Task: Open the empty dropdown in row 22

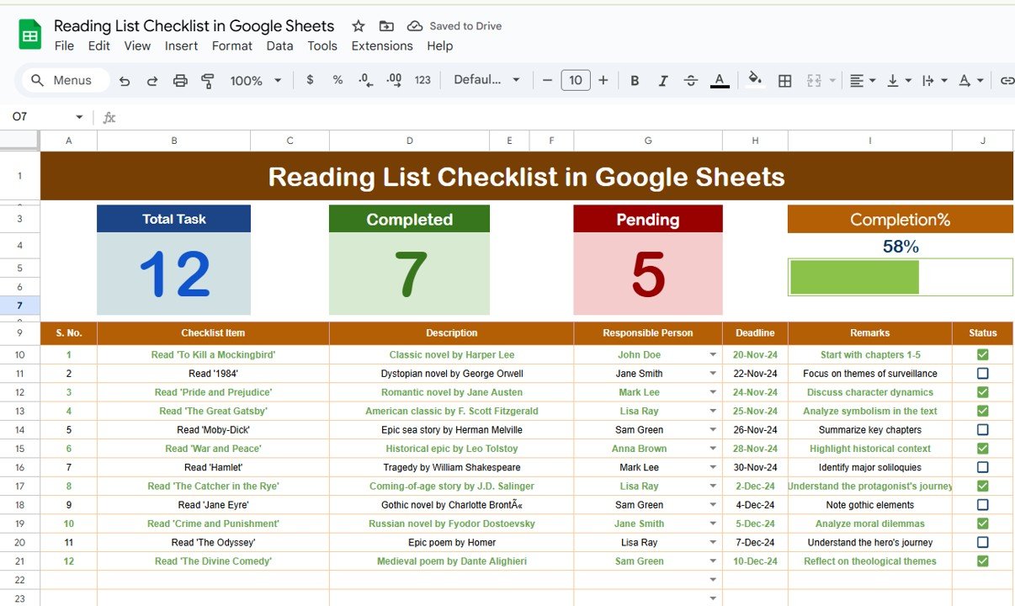Action: [x=713, y=580]
